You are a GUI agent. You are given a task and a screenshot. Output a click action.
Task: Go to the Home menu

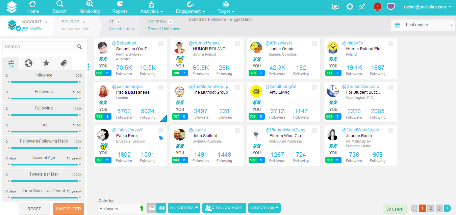coord(33,7)
